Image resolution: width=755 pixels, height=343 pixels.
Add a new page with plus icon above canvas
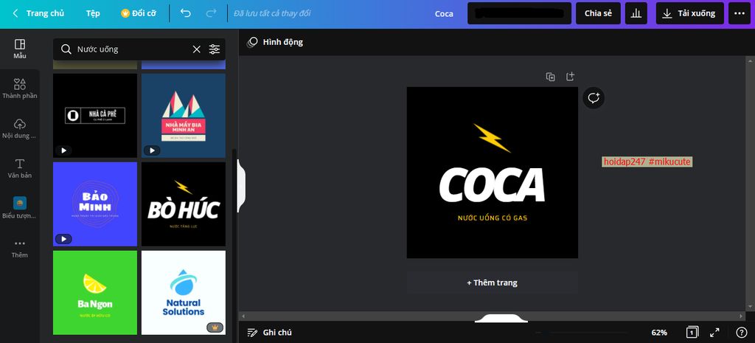(x=570, y=77)
